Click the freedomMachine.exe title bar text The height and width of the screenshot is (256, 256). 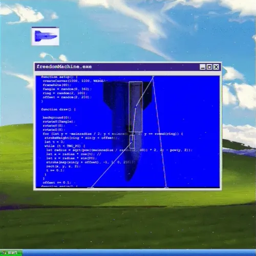click(64, 67)
